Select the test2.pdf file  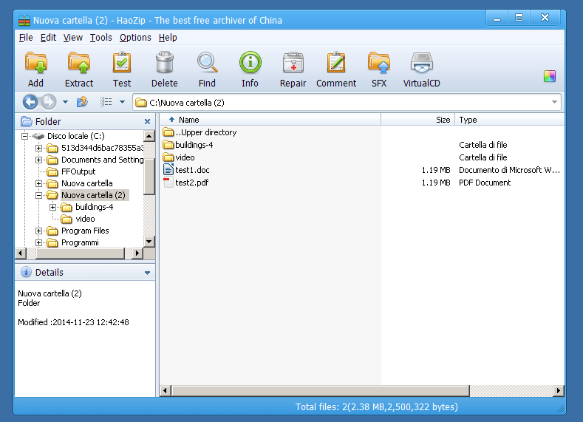click(191, 183)
